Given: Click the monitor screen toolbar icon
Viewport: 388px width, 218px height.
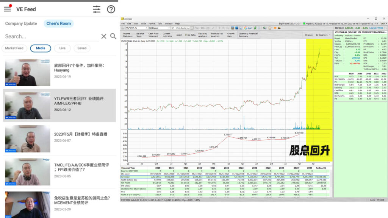Looking at the screenshot, I should tap(250, 28).
